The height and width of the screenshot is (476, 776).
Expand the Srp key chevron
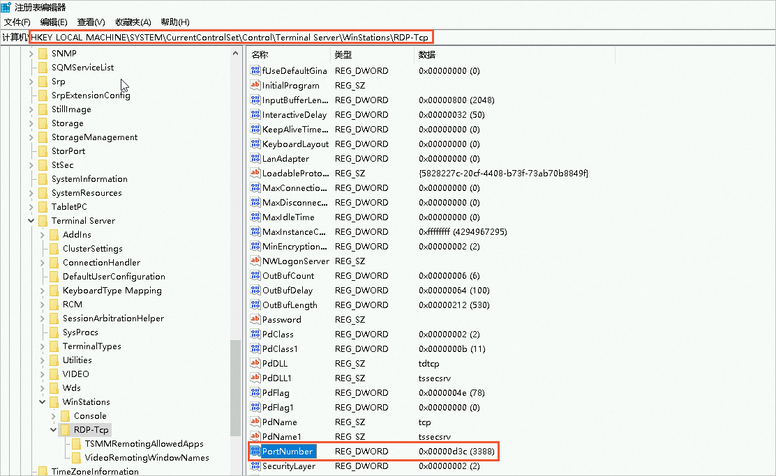(31, 81)
